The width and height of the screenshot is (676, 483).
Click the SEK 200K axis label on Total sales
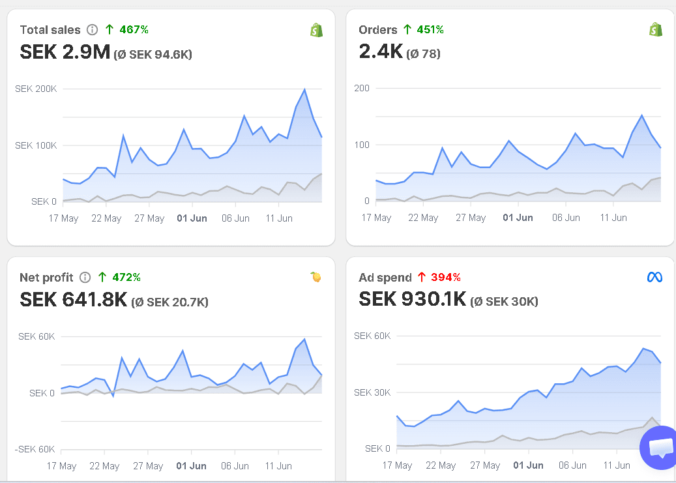coord(36,89)
